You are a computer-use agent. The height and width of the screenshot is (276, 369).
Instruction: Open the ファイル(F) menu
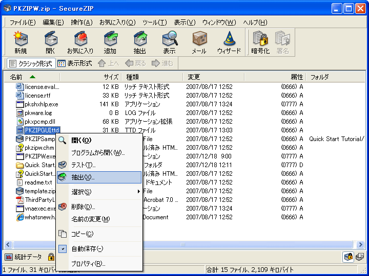coord(23,22)
